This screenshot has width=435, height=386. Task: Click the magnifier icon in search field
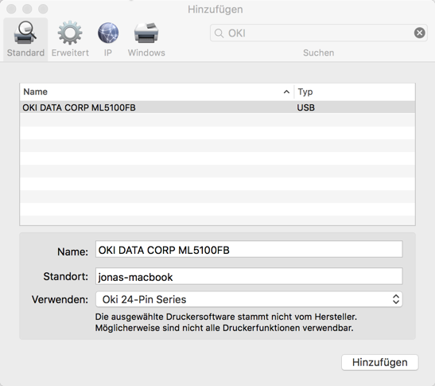point(219,33)
